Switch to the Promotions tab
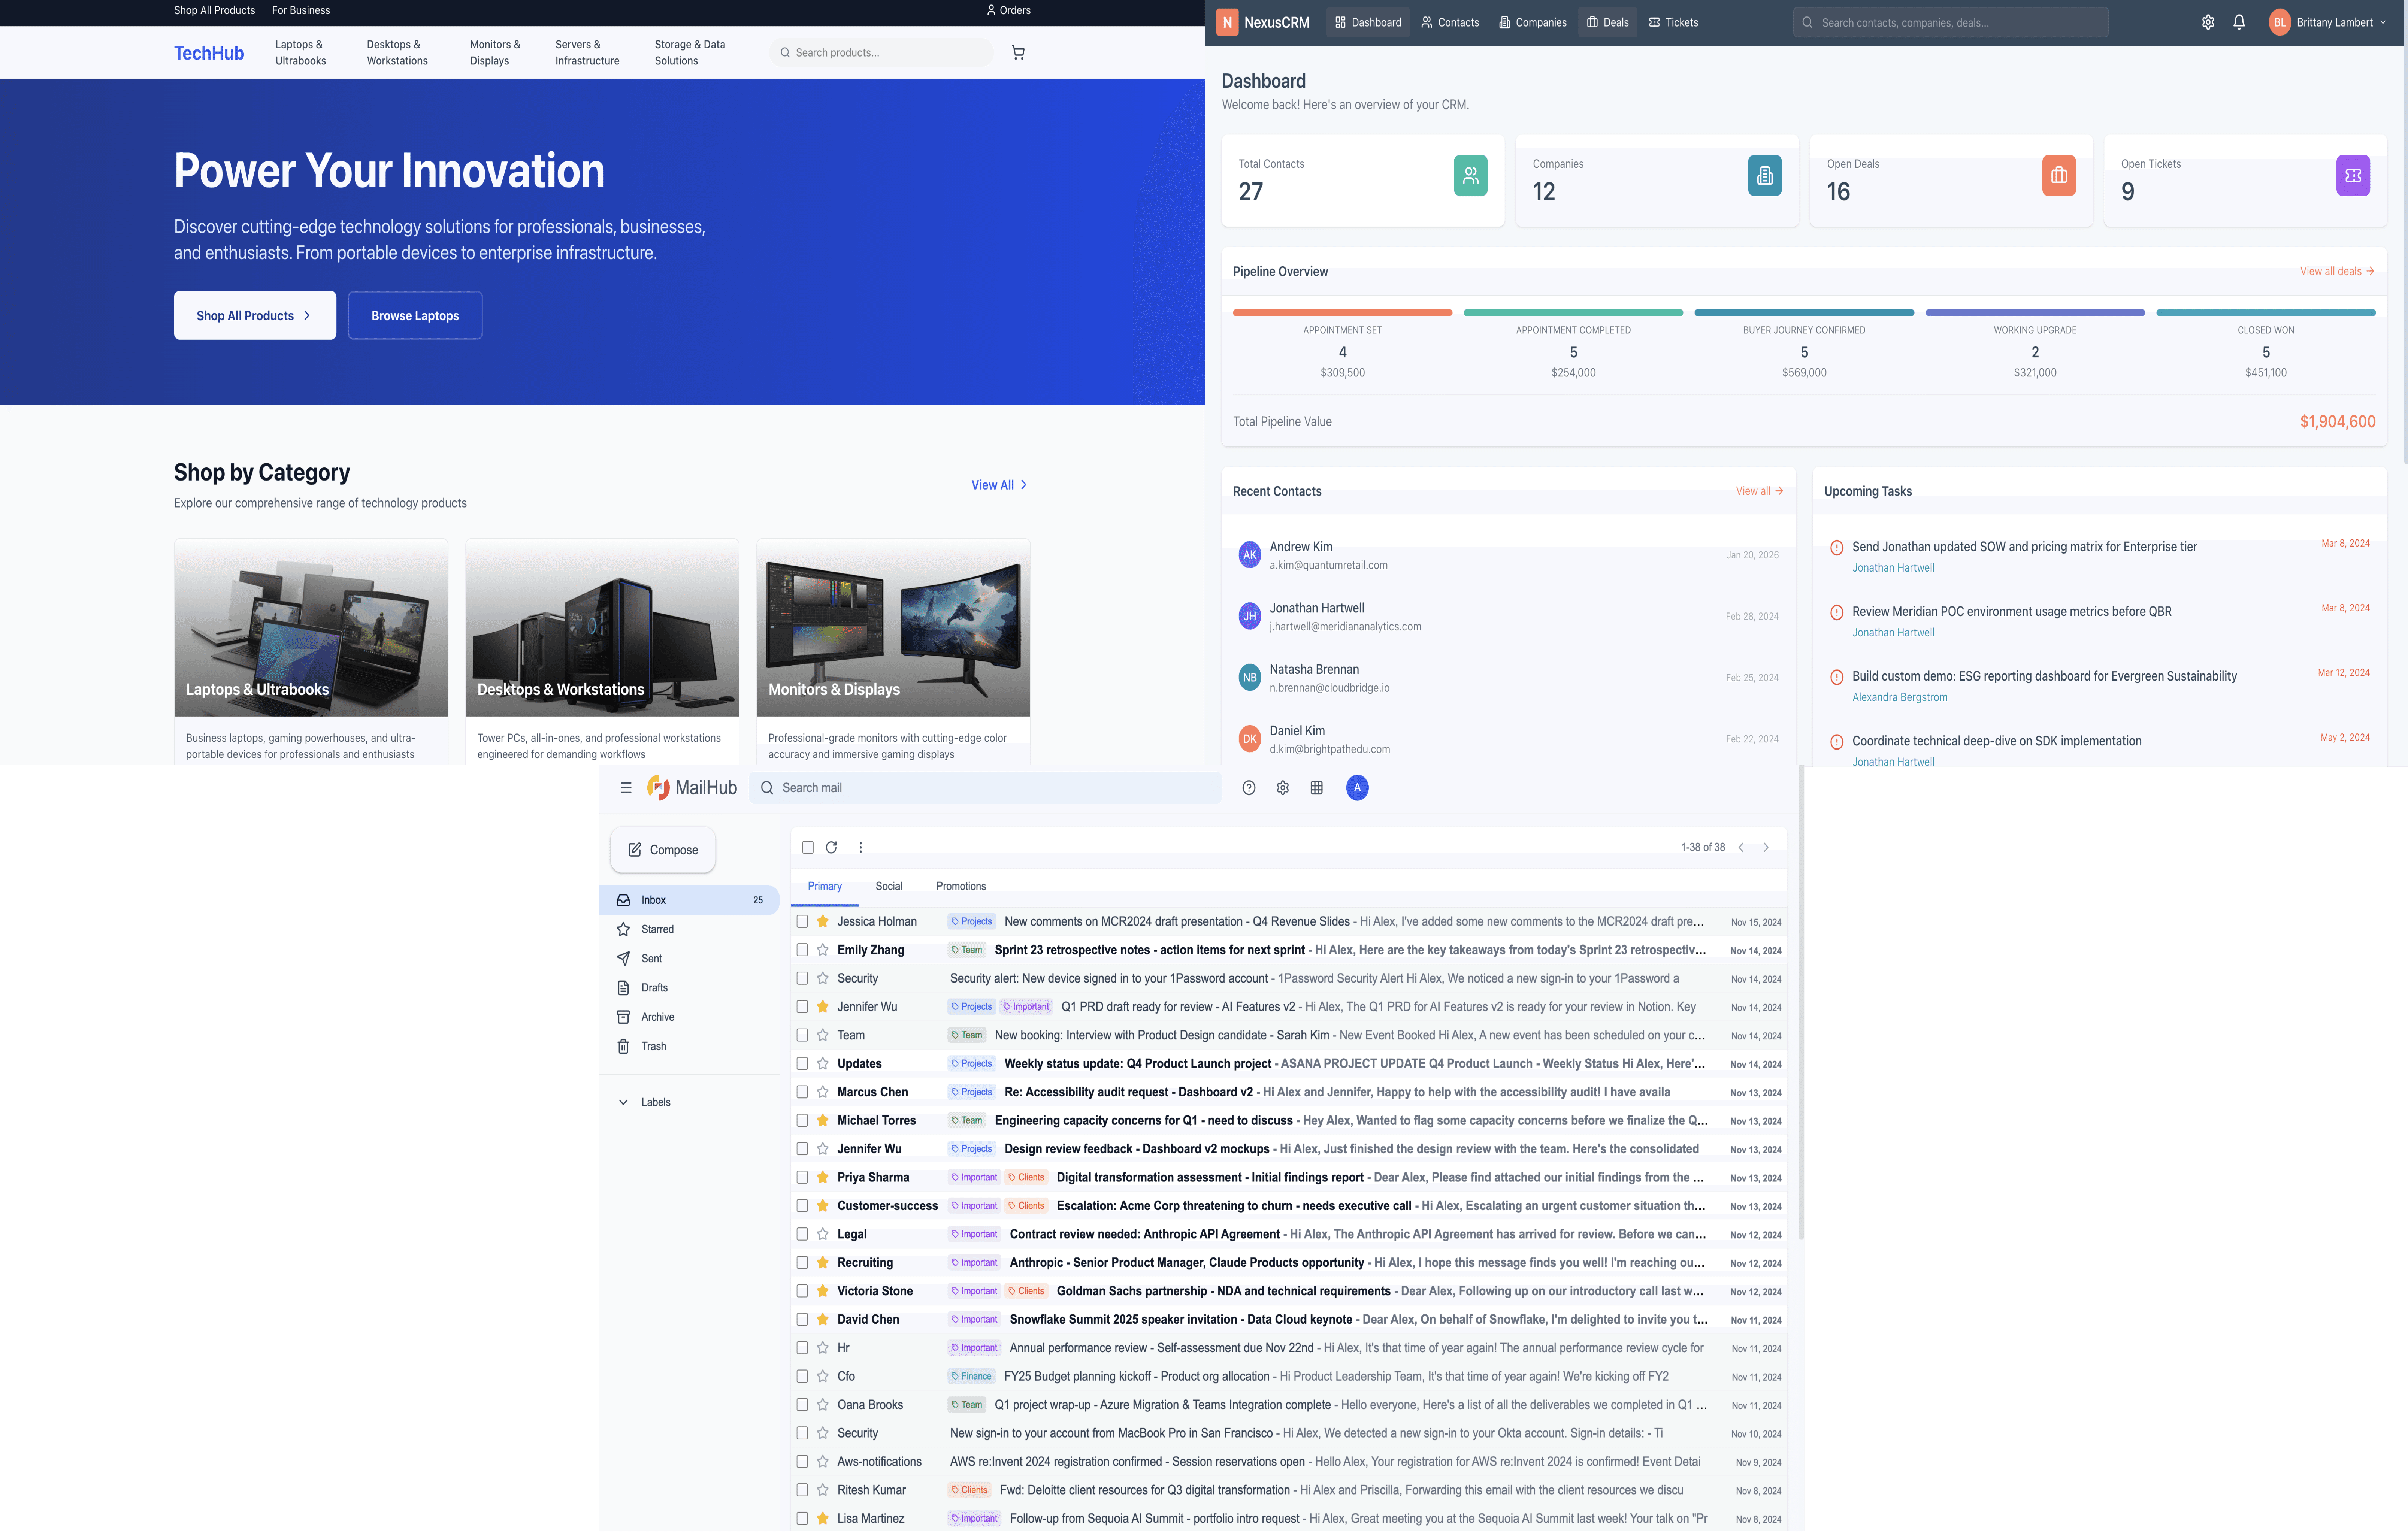The height and width of the screenshot is (1535, 2408). pos(960,886)
